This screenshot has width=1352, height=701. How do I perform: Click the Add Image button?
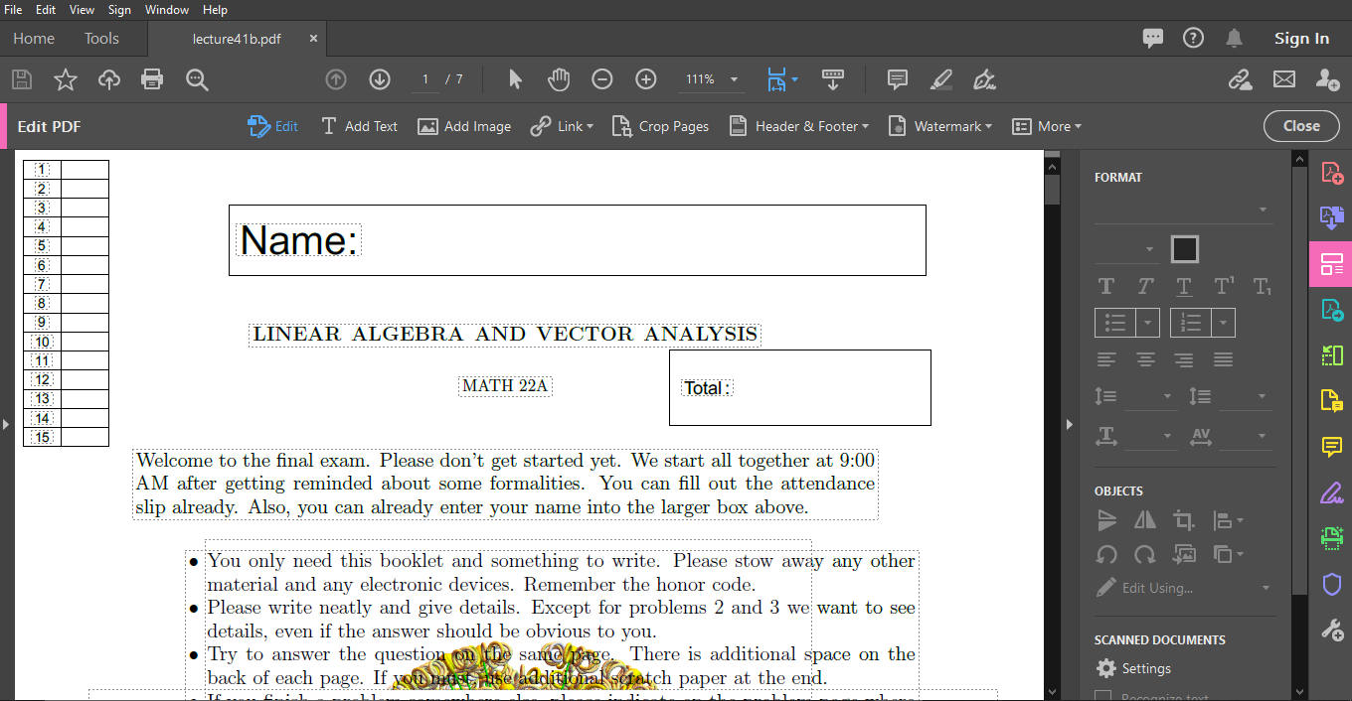click(x=464, y=126)
